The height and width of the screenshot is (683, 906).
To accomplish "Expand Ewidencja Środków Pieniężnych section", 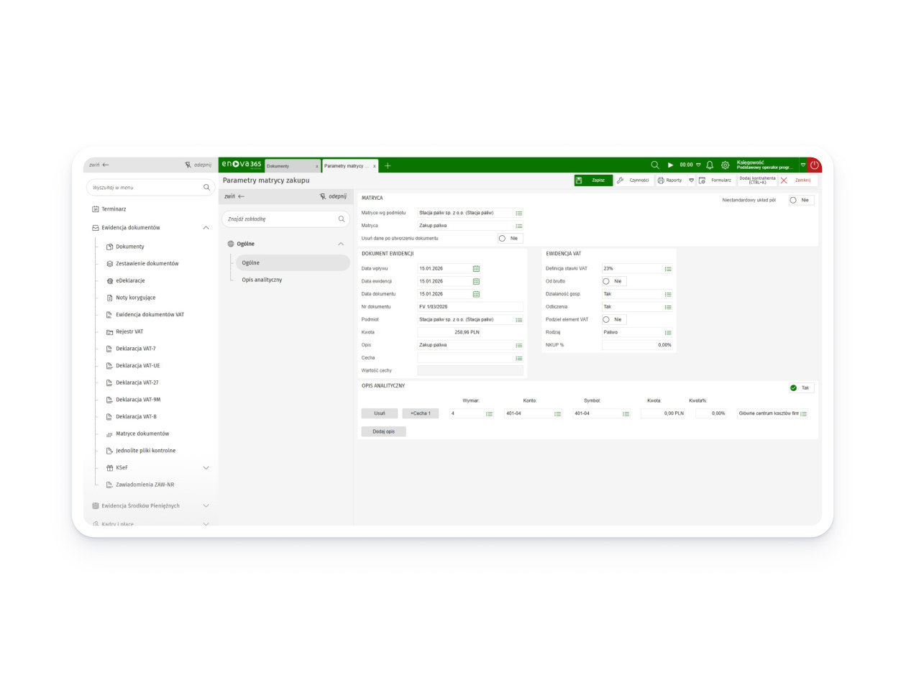I will click(206, 506).
